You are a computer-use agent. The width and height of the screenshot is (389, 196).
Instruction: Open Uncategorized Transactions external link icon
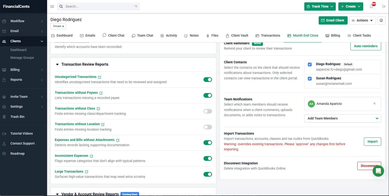(100, 77)
